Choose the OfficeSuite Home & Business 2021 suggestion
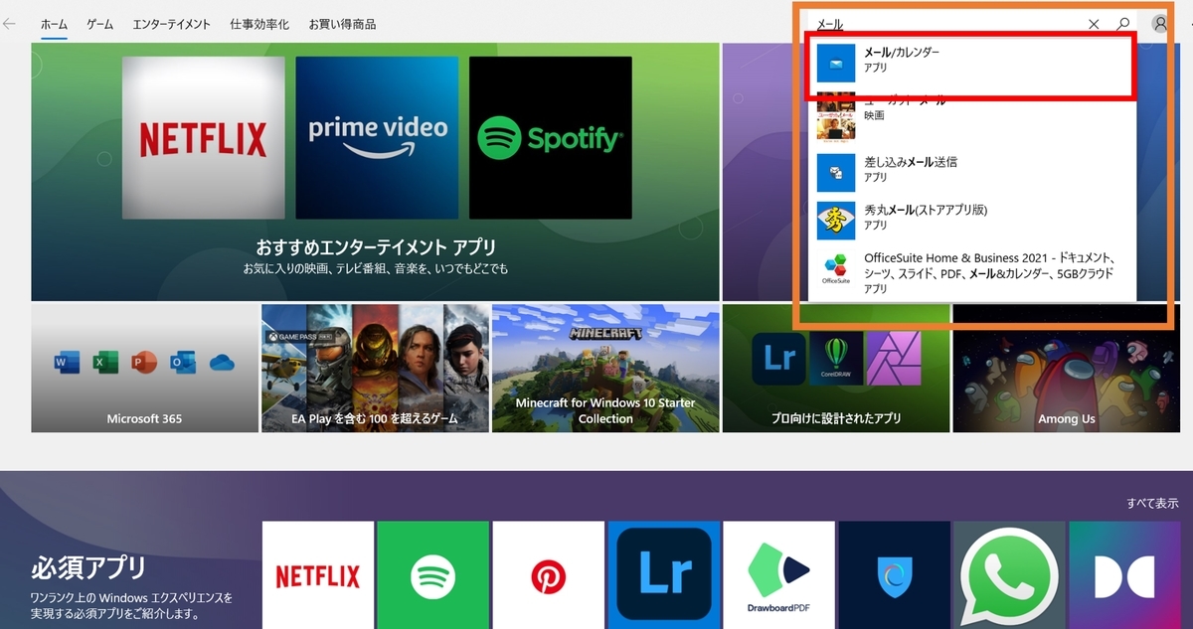 tap(973, 272)
